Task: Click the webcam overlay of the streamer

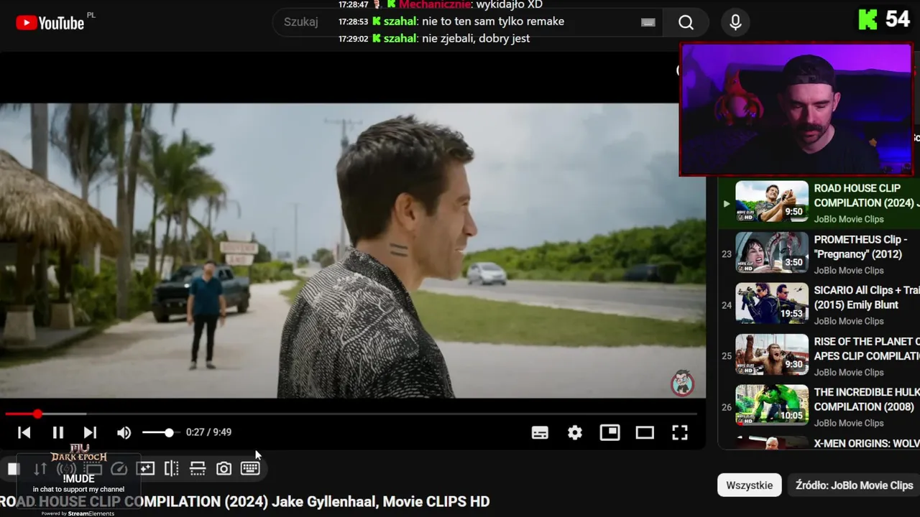Action: [796, 109]
